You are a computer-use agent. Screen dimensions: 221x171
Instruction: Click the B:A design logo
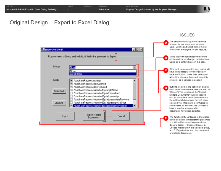click(207, 9)
